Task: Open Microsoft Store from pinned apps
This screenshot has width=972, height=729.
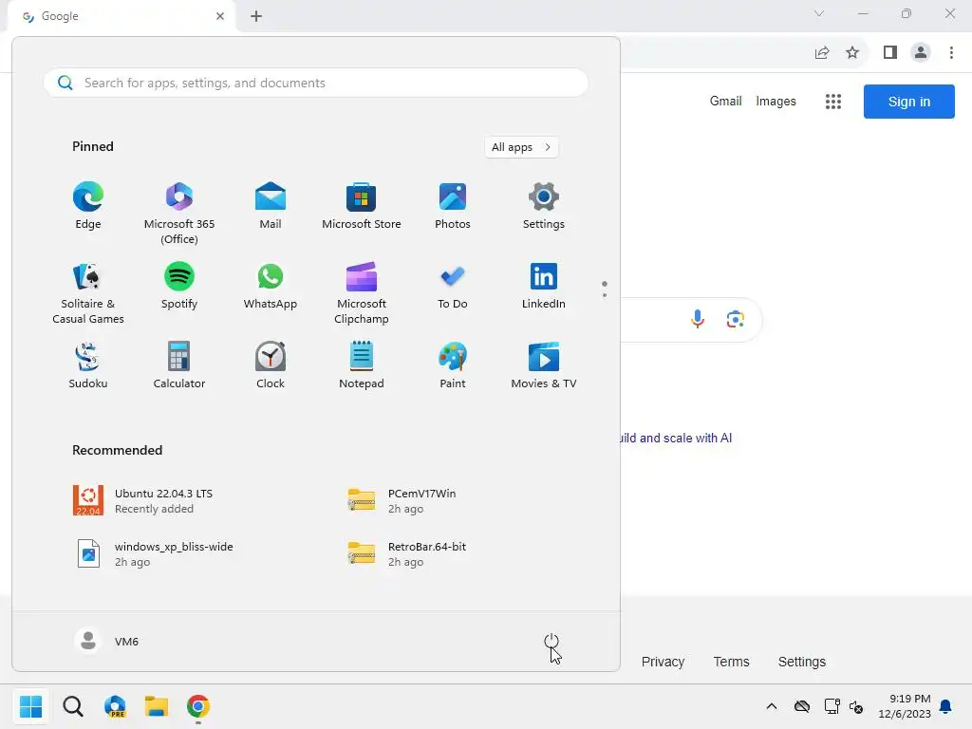Action: (362, 206)
